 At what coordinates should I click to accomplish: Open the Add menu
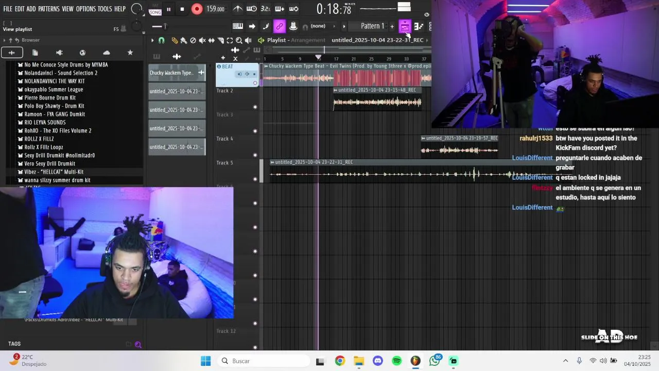pyautogui.click(x=31, y=9)
